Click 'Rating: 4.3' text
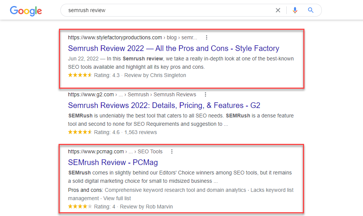 (x=107, y=75)
